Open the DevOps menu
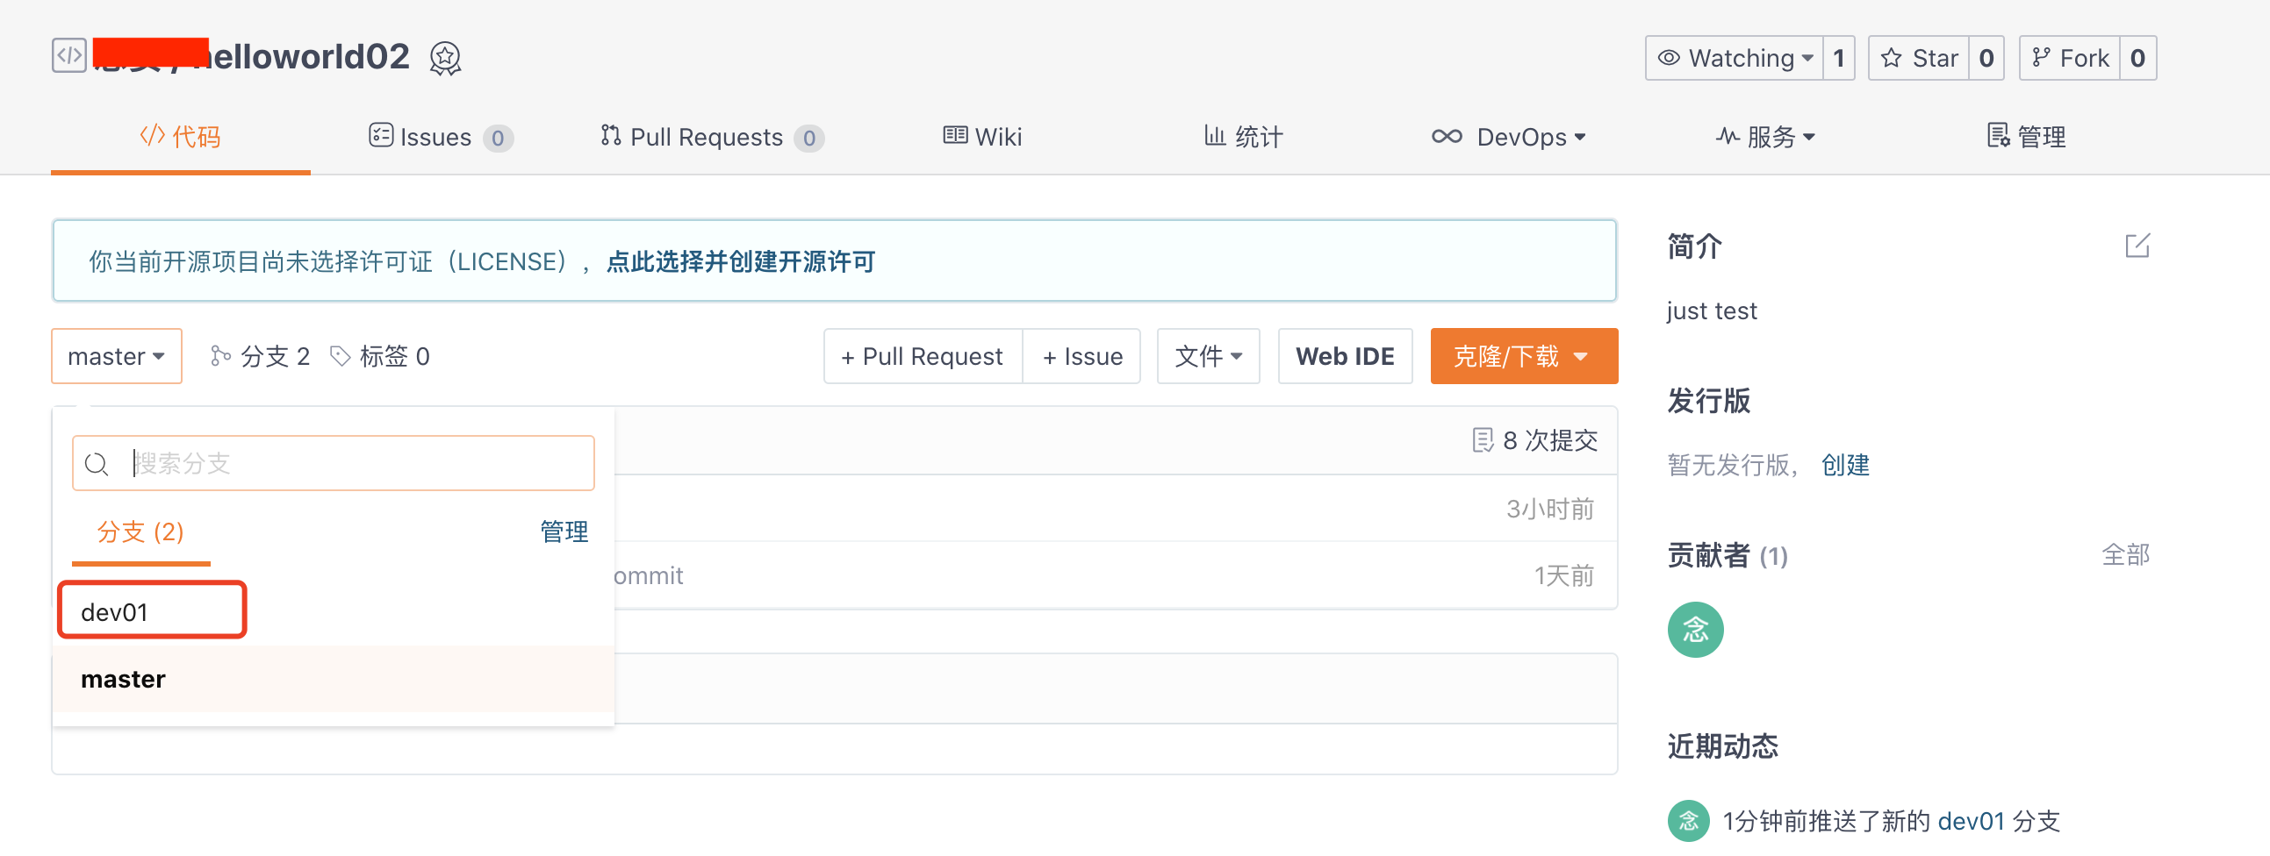This screenshot has height=856, width=2270. coord(1509,137)
